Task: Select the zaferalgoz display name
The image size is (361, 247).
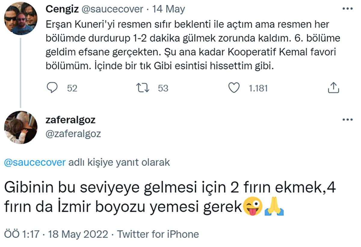Action: click(70, 119)
